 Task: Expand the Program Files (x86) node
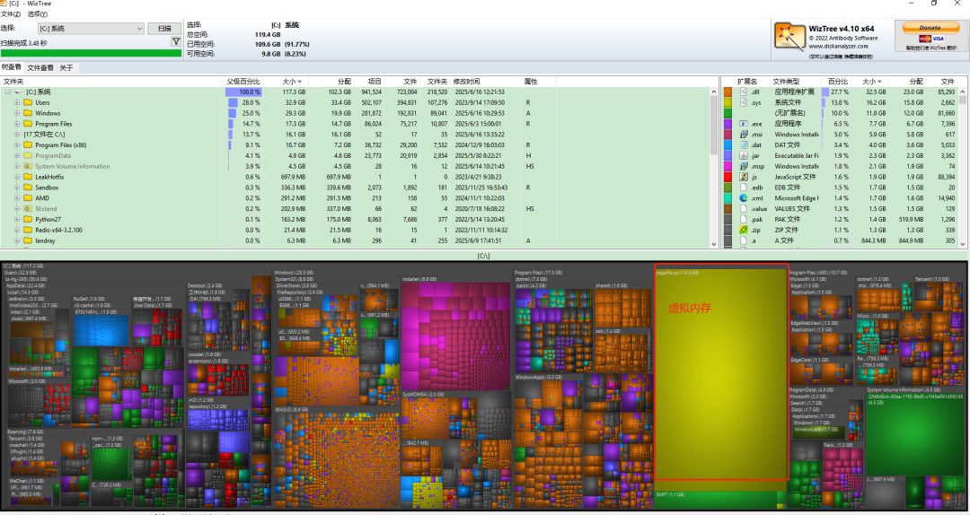pyautogui.click(x=17, y=144)
